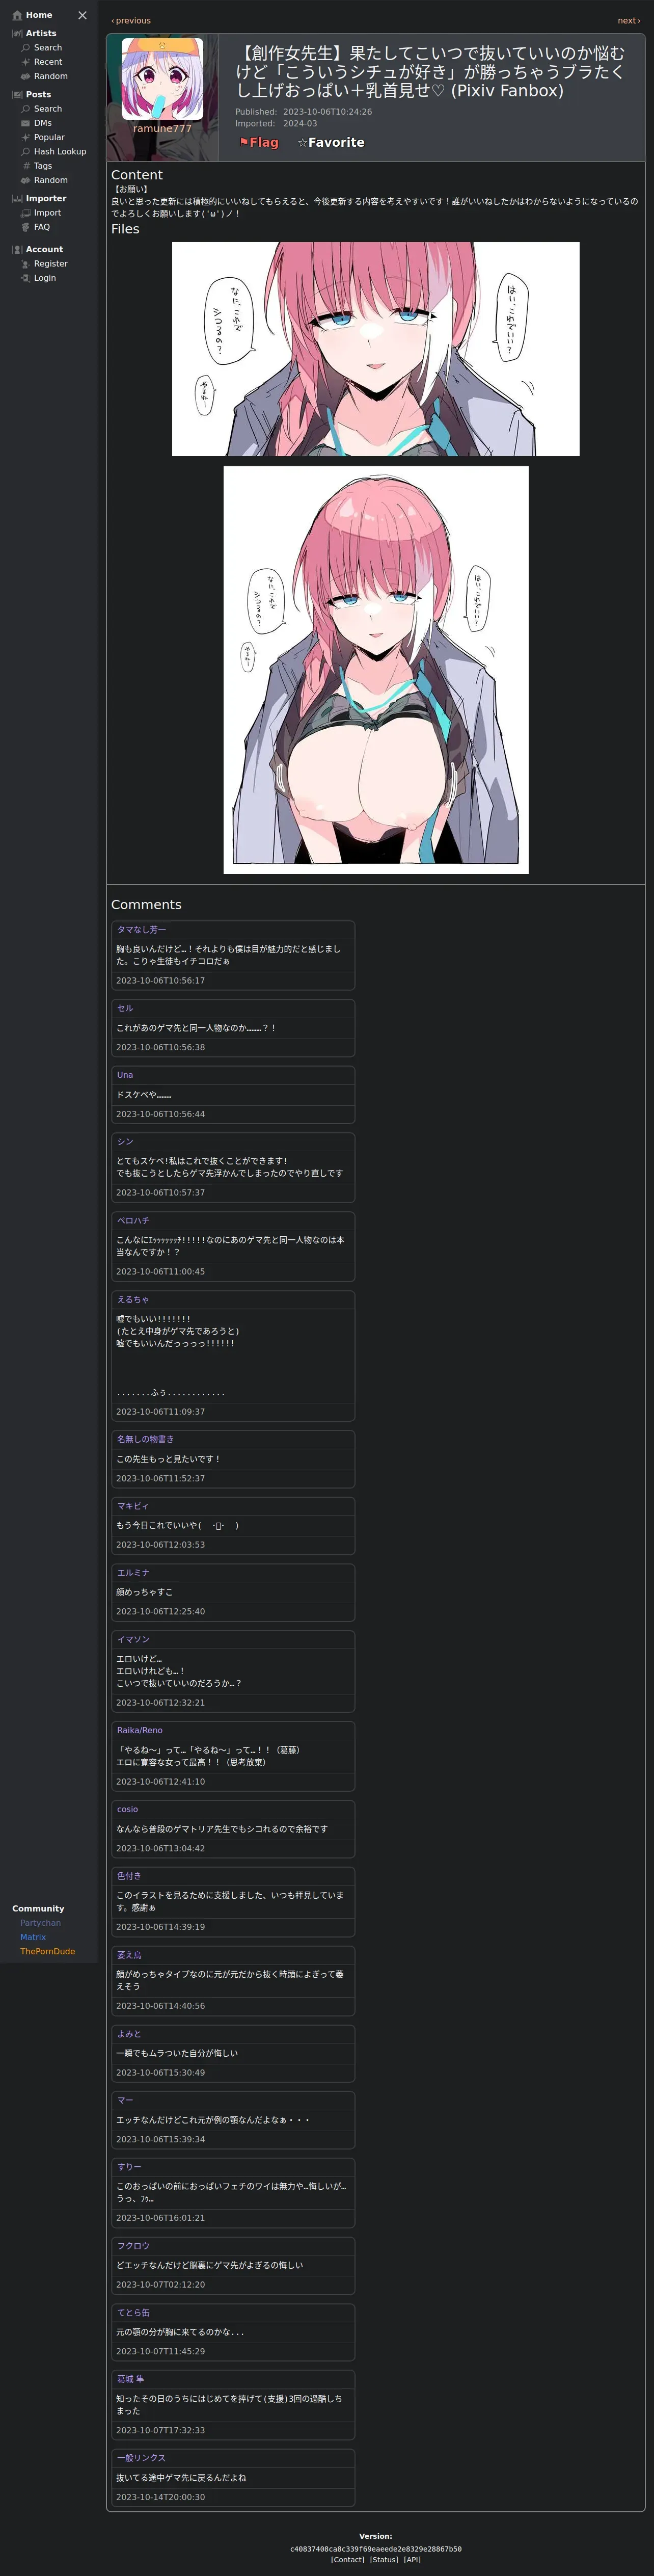
Task: Open Search under Artists
Action: [x=47, y=48]
